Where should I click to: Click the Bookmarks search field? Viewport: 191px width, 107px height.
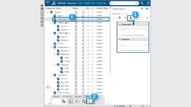[133, 30]
